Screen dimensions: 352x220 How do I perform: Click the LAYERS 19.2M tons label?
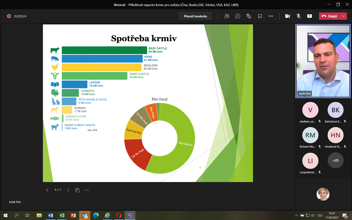click(96, 84)
